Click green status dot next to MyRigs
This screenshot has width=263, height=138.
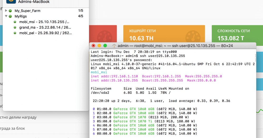(10, 16)
